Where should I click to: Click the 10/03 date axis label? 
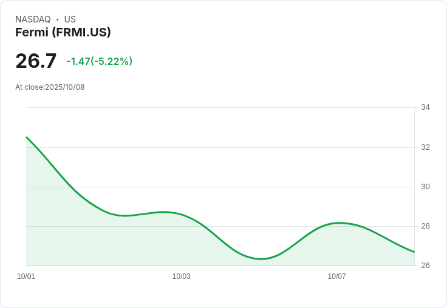(x=182, y=276)
